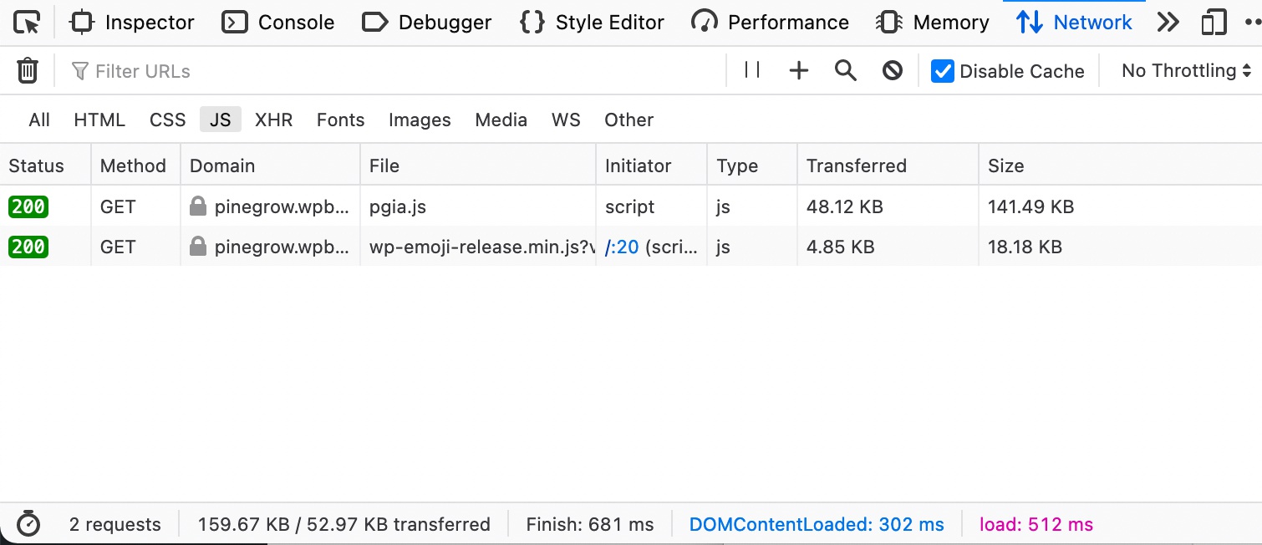This screenshot has height=545, width=1262.
Task: Toggle responsive design mode icon
Action: coord(1214,23)
